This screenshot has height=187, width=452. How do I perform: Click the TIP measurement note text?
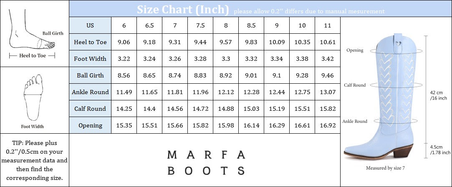pos(34,160)
